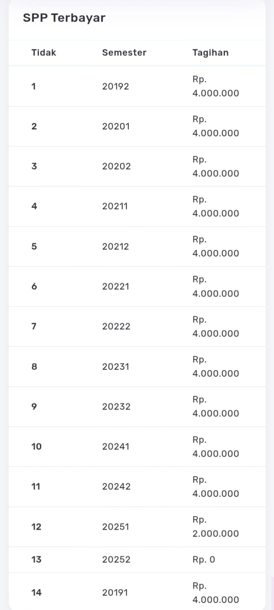Click the SPP Terbayar heading
This screenshot has height=610, width=274.
(x=64, y=18)
